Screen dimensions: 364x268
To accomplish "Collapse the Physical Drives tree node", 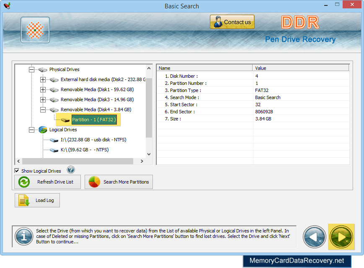I will pyautogui.click(x=31, y=69).
